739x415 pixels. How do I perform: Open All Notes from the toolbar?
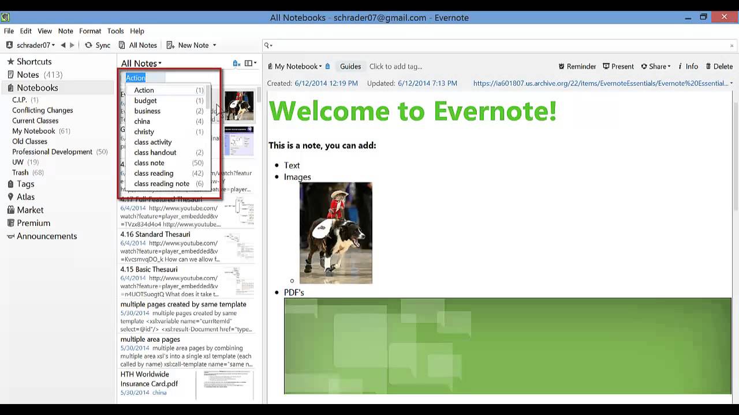point(137,45)
